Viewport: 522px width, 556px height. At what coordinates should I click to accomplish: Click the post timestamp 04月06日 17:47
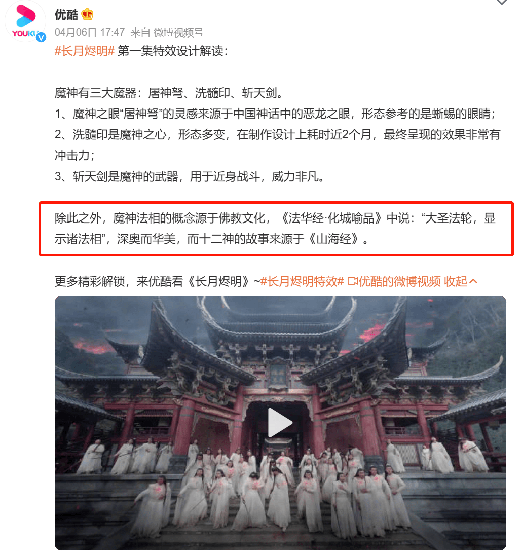(90, 32)
